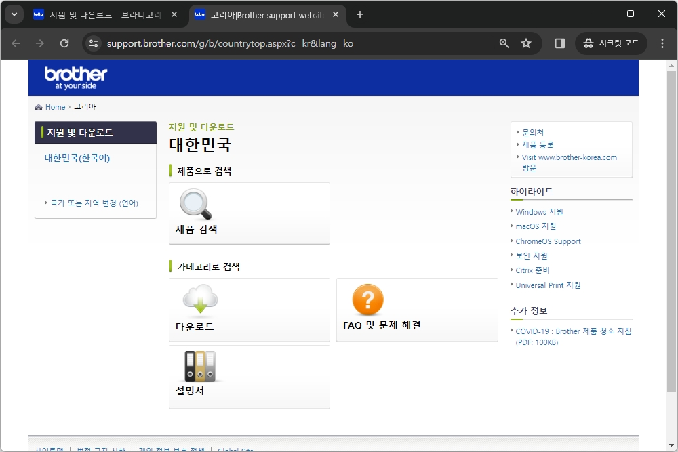
Task: Click the orange question mark FAQ icon
Action: [x=367, y=299]
